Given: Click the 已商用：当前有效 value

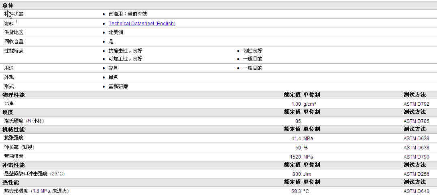Looking at the screenshot, I should 128,14.
